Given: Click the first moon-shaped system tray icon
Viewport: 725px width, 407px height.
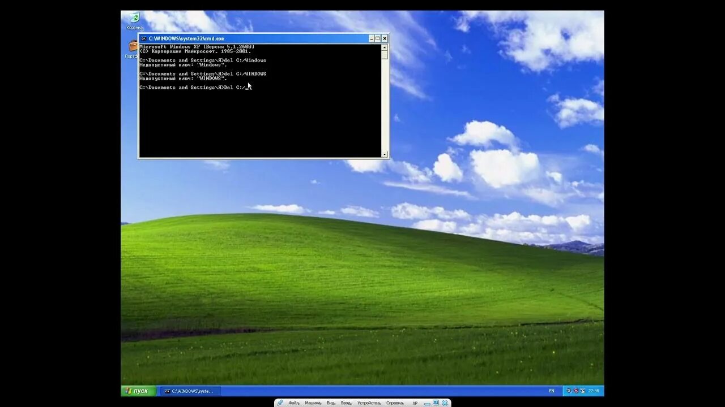Looking at the screenshot, I should pyautogui.click(x=569, y=391).
